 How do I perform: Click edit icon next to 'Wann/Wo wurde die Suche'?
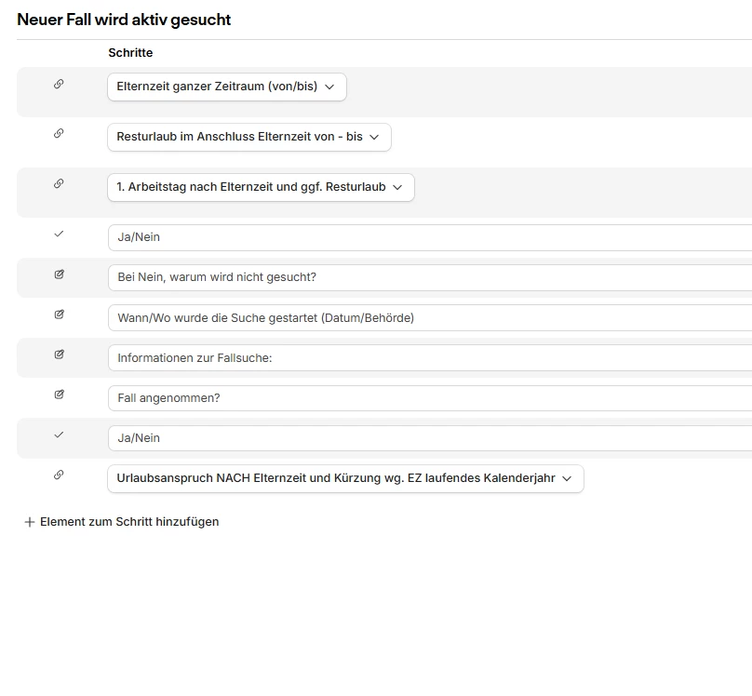(59, 315)
